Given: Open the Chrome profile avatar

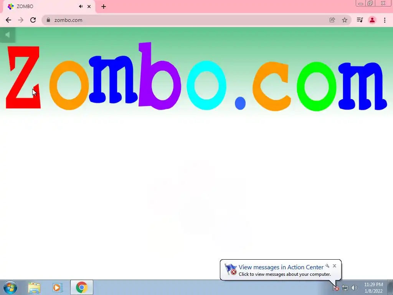Looking at the screenshot, I should point(372,20).
